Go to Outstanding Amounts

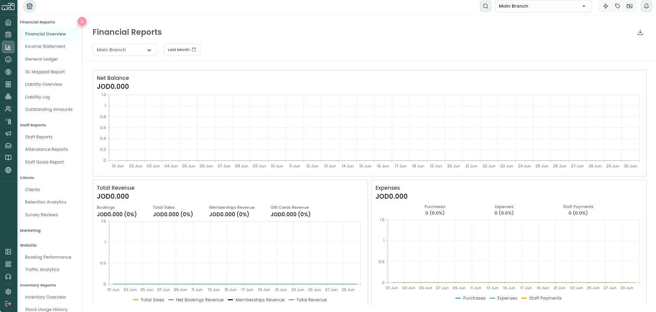point(49,110)
